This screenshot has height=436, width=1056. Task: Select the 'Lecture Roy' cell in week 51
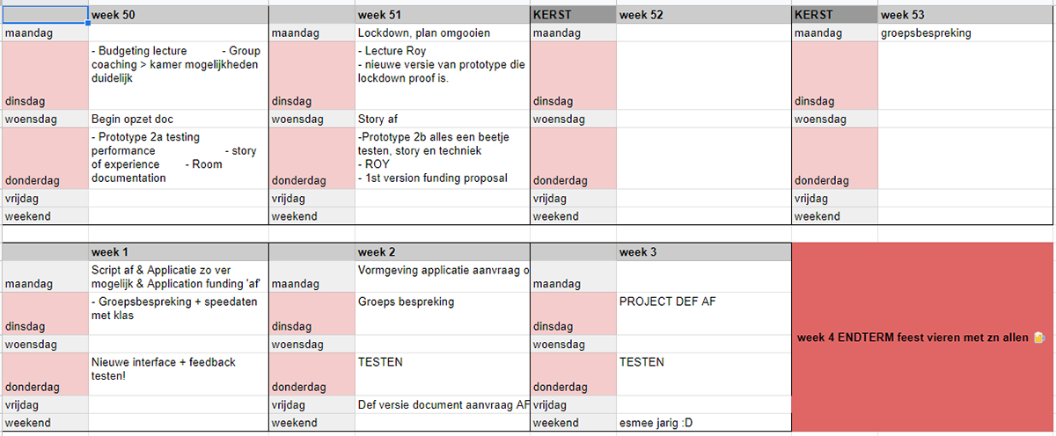(443, 76)
